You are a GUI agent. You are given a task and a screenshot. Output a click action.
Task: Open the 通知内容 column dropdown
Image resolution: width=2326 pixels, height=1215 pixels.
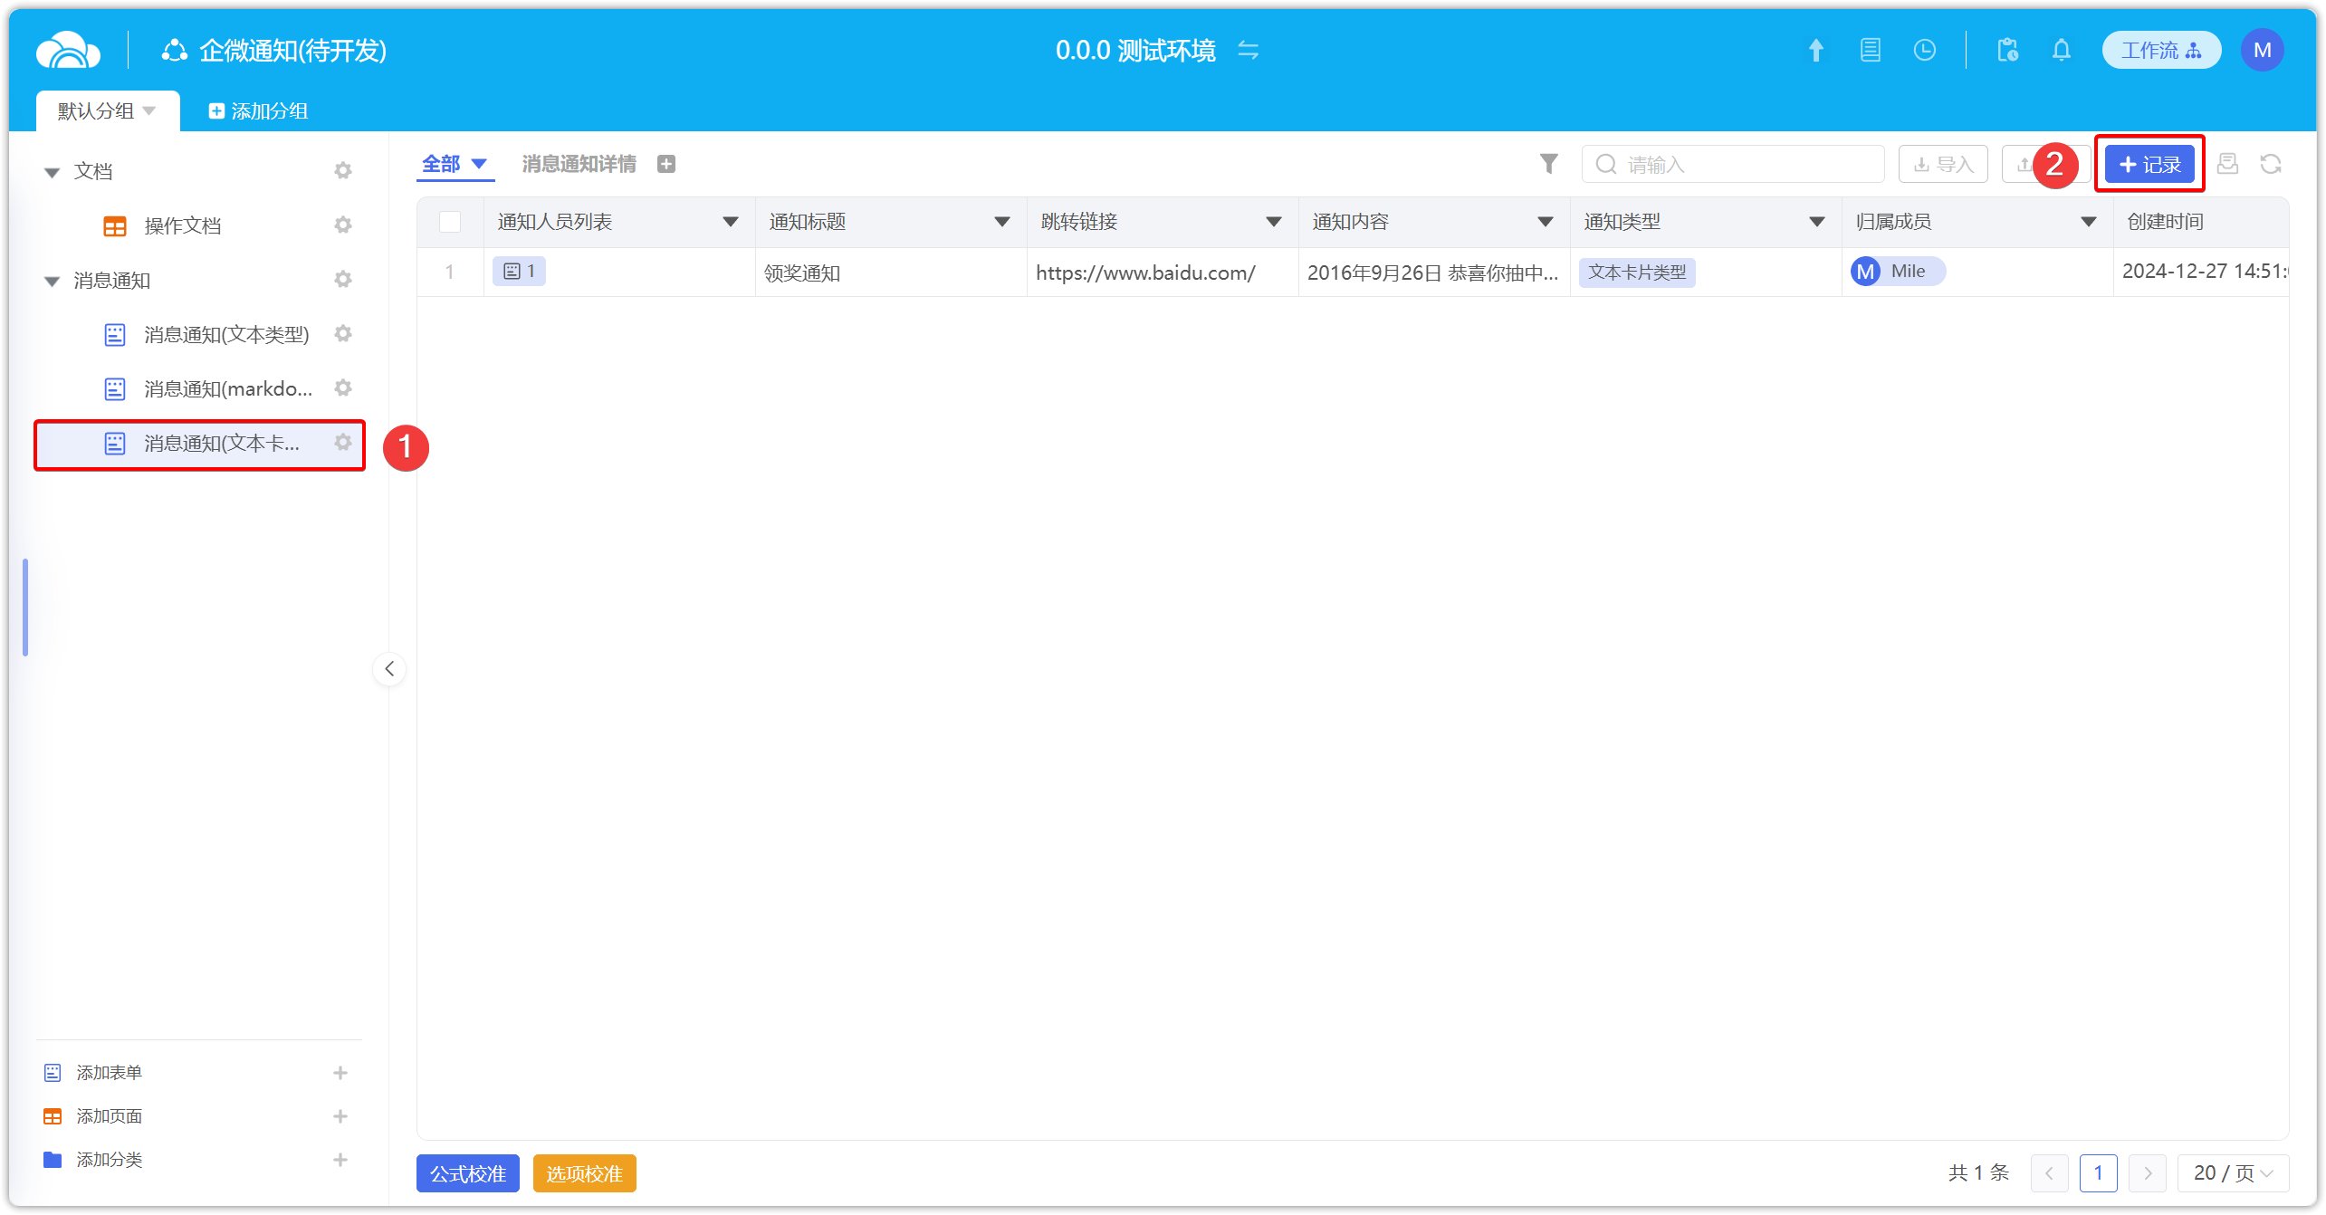pos(1546,222)
